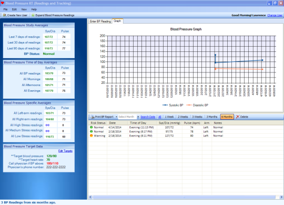The height and width of the screenshot is (205, 284).
Task: Click the Arm column header
Action: click(x=207, y=123)
